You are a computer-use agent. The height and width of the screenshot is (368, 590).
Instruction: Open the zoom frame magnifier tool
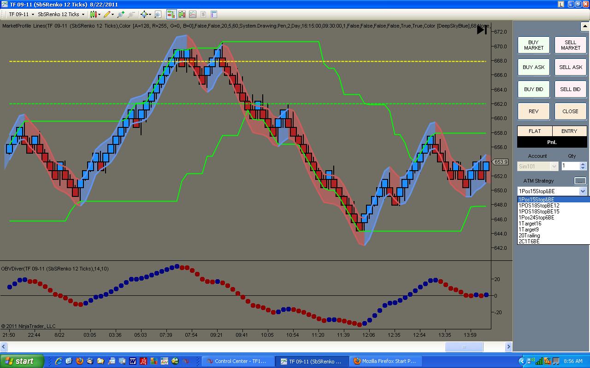pyautogui.click(x=158, y=14)
